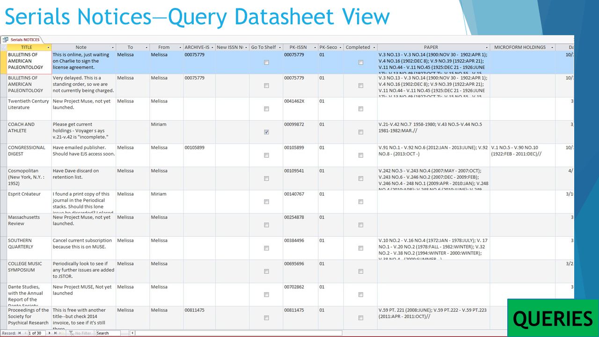Select row selector for SOUTHERN QUARTERLY
Screen dimensions: 599x337
(3, 248)
